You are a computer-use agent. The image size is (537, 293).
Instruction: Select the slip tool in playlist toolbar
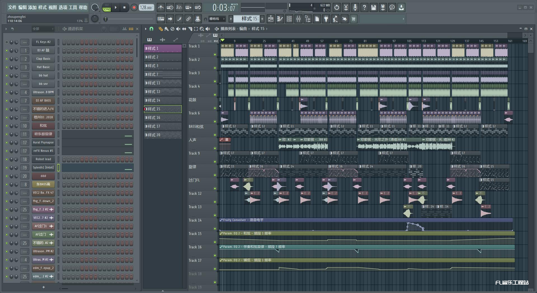pyautogui.click(x=184, y=29)
